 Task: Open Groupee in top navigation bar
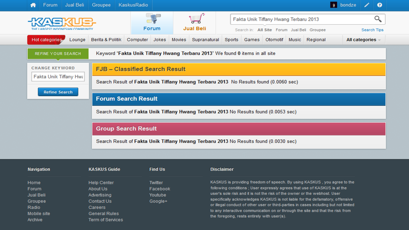[101, 5]
